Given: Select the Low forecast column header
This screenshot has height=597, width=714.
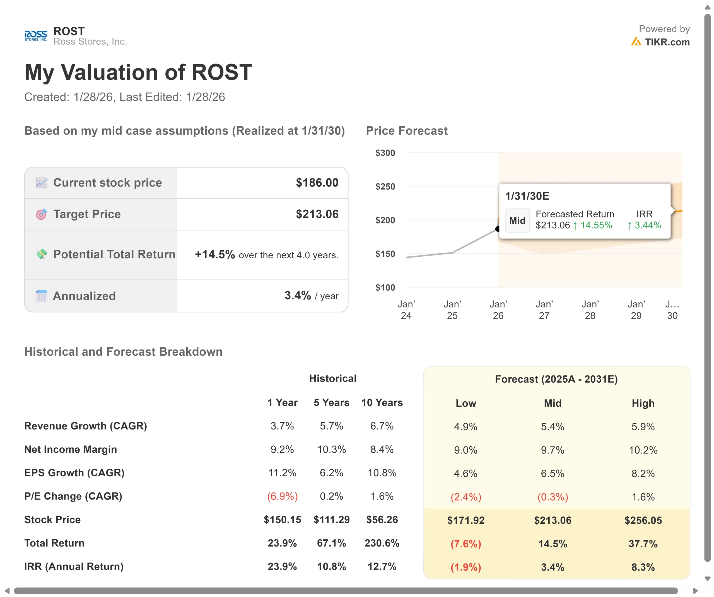Looking at the screenshot, I should [x=465, y=403].
